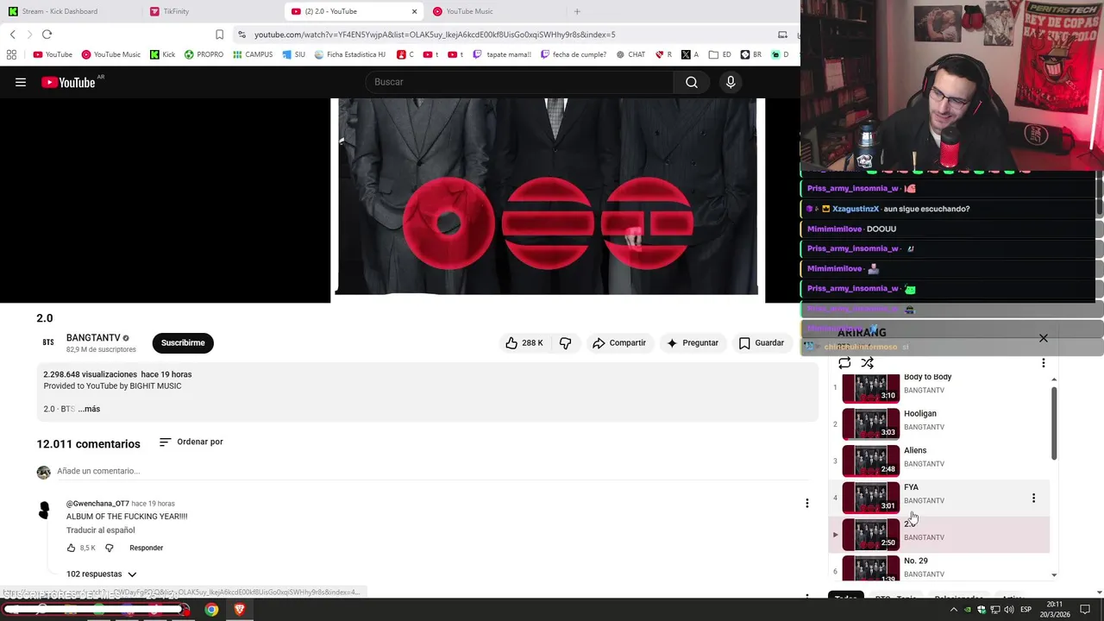Switch to the TikFinity tab
1104x621 pixels.
click(x=211, y=11)
